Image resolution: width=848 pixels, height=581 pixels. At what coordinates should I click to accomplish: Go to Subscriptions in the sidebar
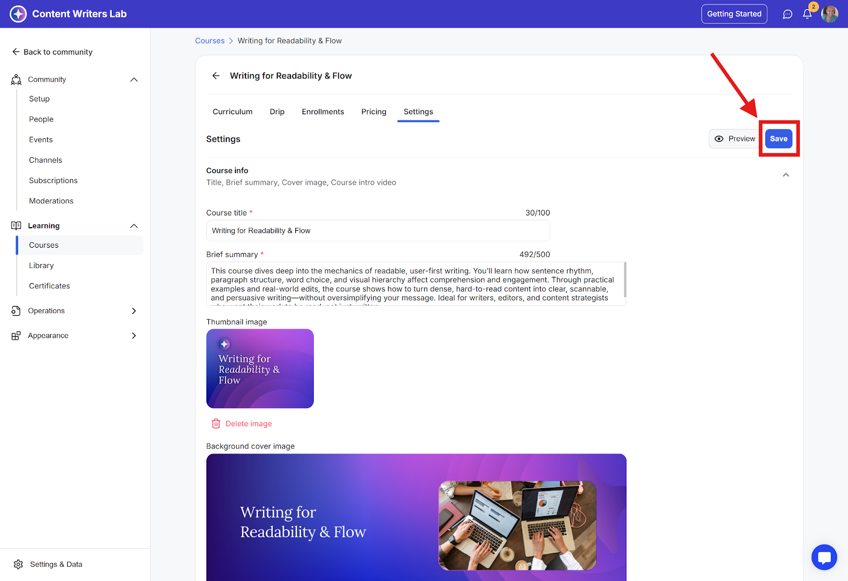coord(54,181)
